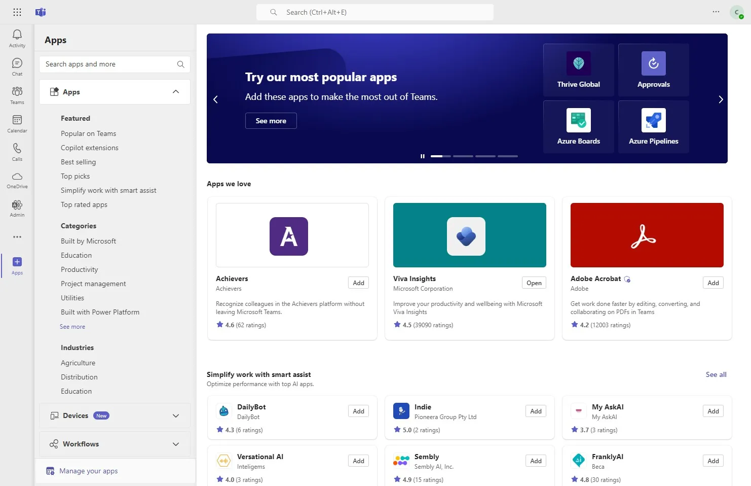Go to next carousel banner
The width and height of the screenshot is (751, 486).
[721, 99]
